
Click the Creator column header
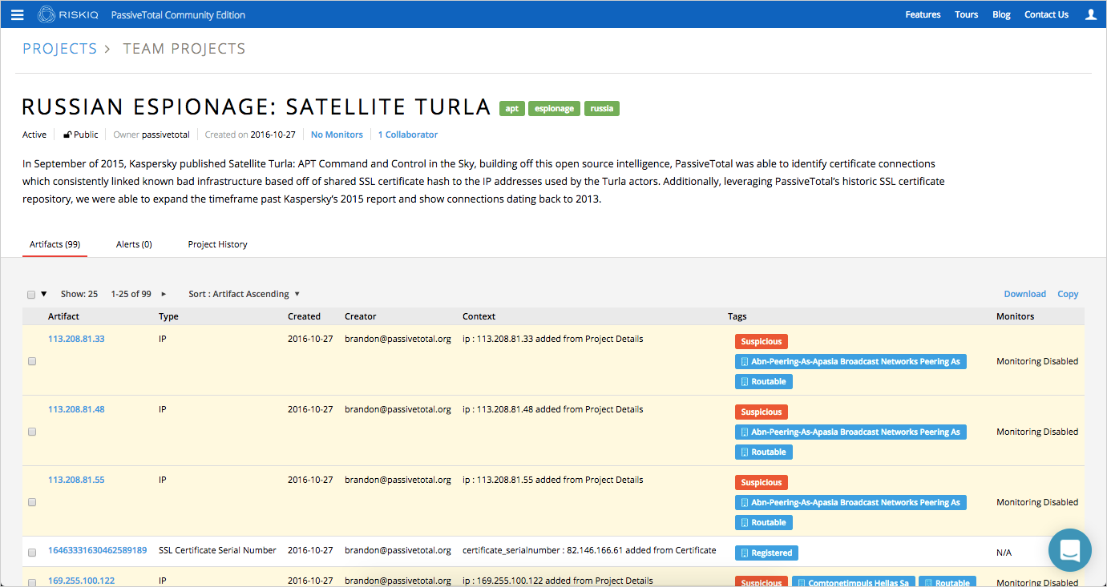point(361,316)
